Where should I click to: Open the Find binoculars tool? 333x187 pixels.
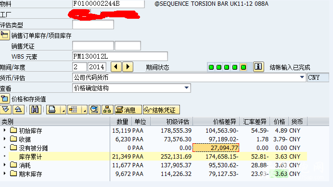35,110
